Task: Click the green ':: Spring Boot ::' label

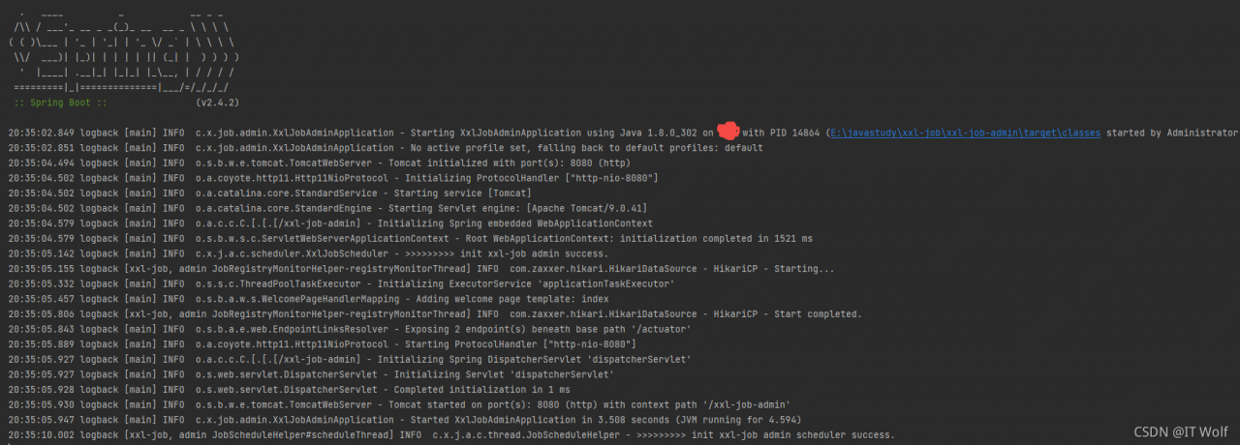Action: (60, 102)
